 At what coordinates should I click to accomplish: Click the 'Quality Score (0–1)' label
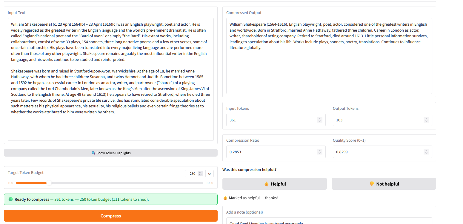[349, 140]
